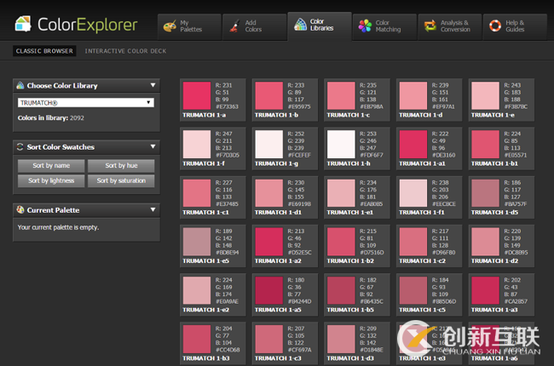
Task: Click the Current Palette panel icon
Action: 20,209
